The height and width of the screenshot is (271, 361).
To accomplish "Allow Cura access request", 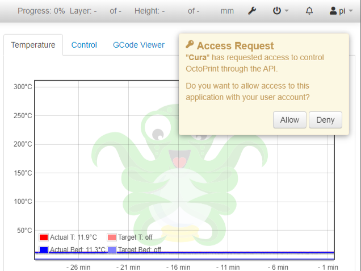I will (289, 120).
